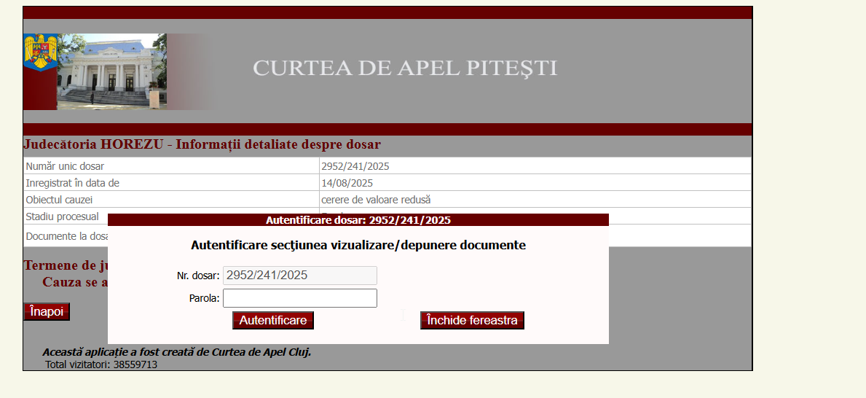Click the 14/08/2025 registration date cell
The width and height of the screenshot is (866, 398).
click(347, 183)
